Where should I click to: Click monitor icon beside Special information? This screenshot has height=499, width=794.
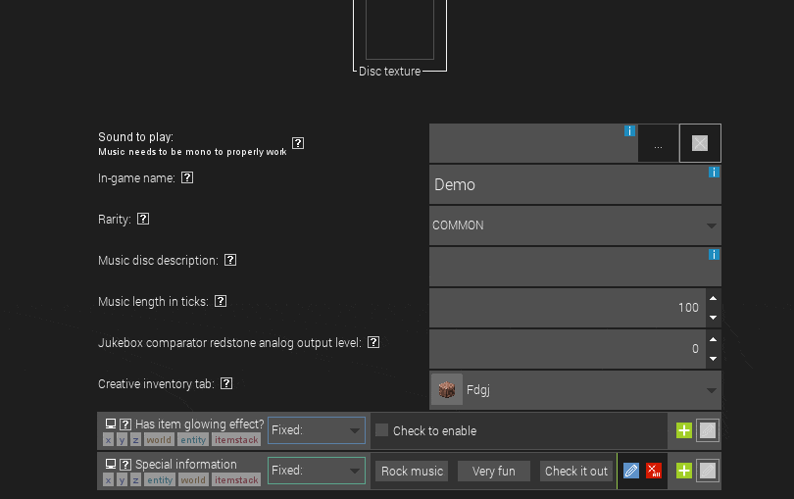click(111, 464)
